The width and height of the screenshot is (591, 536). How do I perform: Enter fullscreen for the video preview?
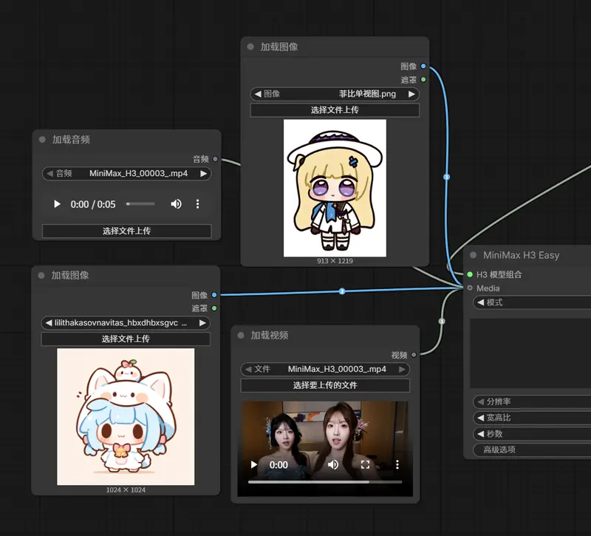365,465
